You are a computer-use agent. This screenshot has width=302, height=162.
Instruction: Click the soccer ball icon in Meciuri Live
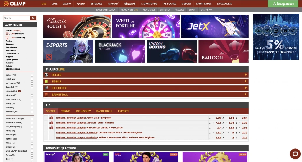(46, 75)
